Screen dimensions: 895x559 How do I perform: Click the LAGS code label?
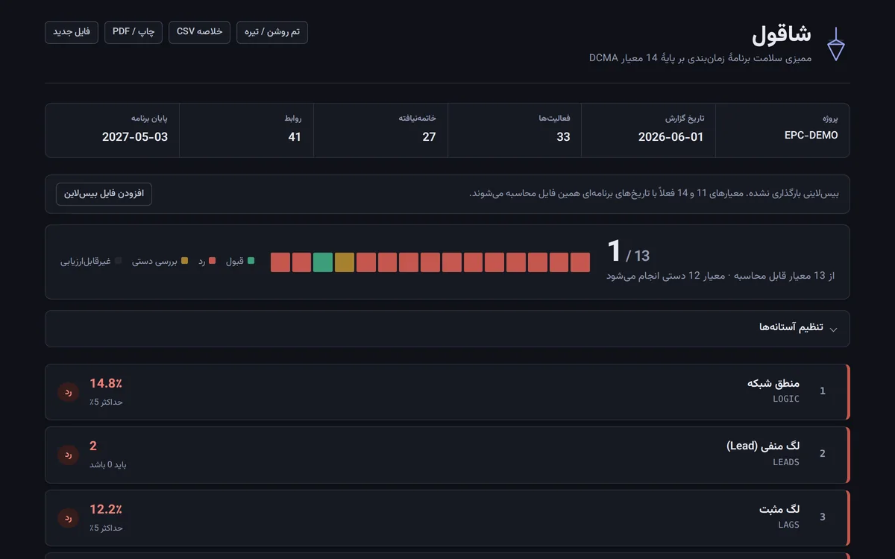point(788,525)
